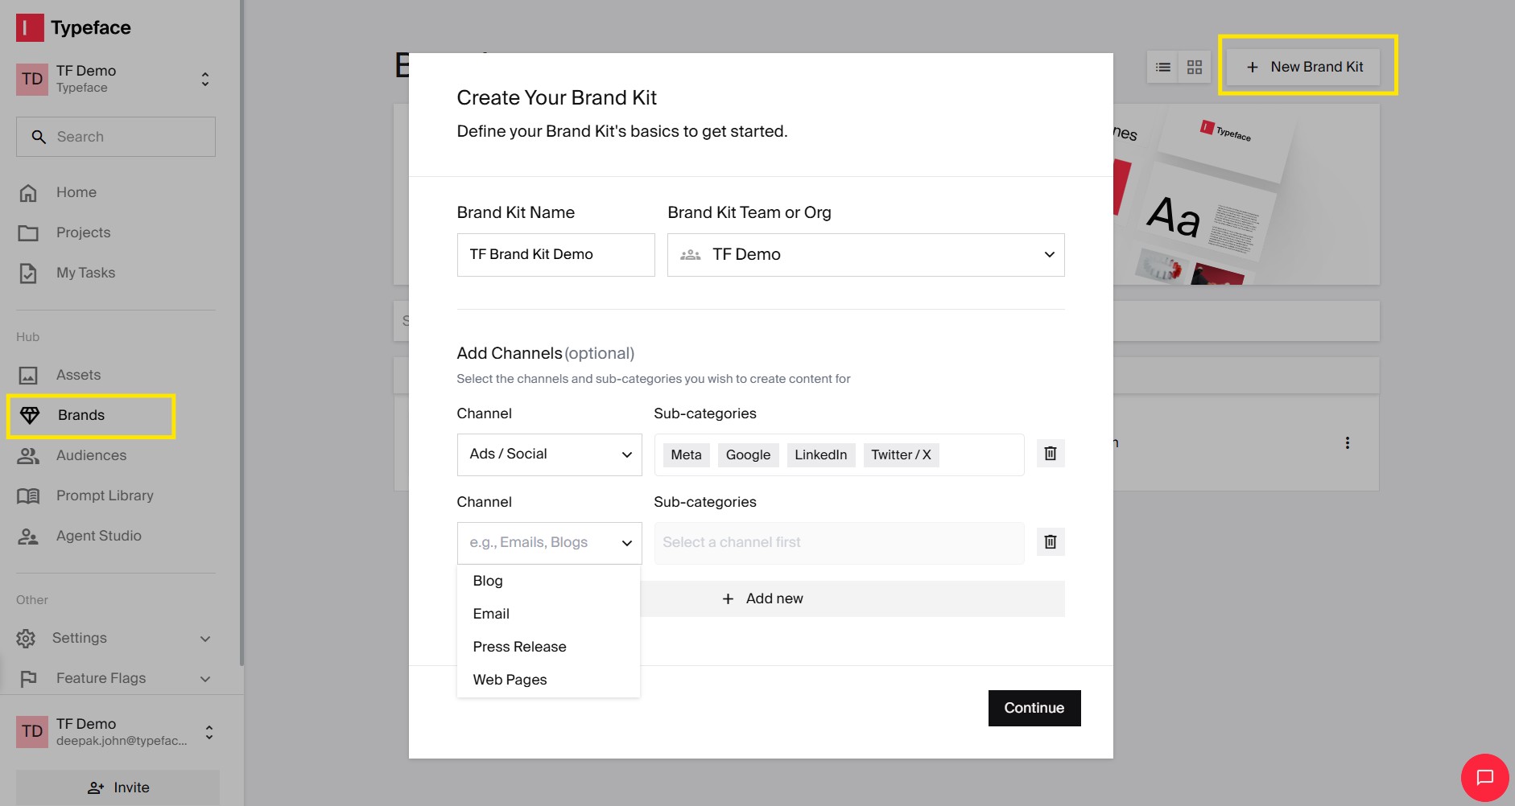
Task: Open the Ads / Social channel dropdown
Action: point(550,454)
